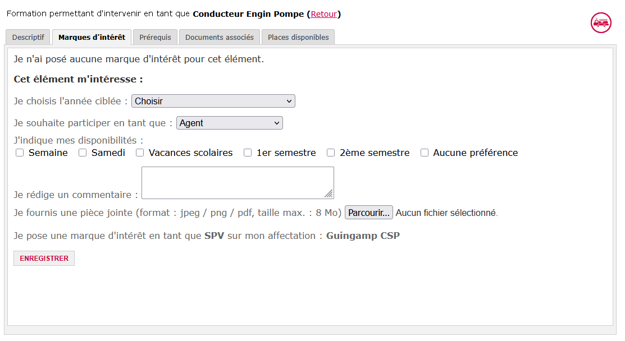Click the Aucun fichier sélectionné label
Screen dimensions: 625x341
[x=446, y=213]
